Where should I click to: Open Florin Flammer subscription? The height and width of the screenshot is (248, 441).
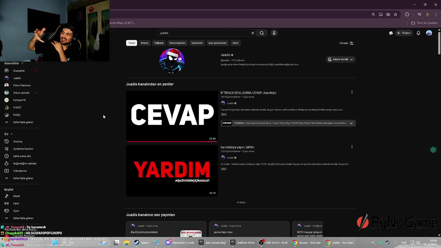[x=22, y=85]
